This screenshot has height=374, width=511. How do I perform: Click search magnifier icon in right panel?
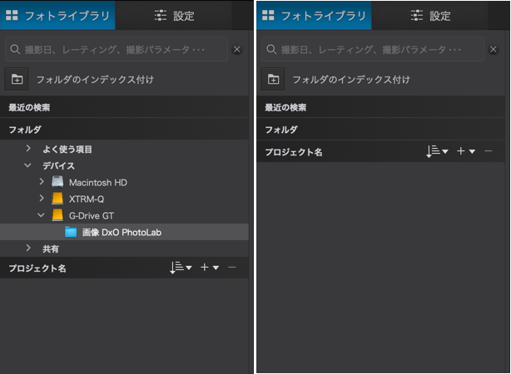pyautogui.click(x=271, y=50)
